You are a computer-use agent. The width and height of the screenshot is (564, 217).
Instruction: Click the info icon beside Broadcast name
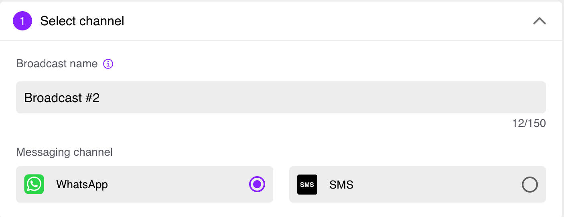click(108, 64)
